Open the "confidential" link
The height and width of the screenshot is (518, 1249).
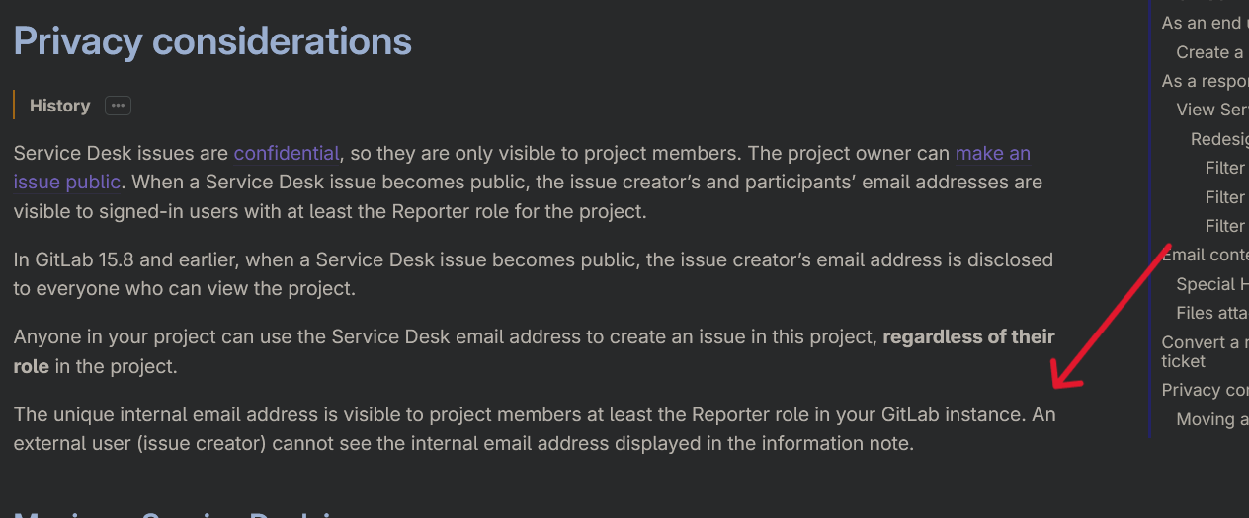click(286, 153)
